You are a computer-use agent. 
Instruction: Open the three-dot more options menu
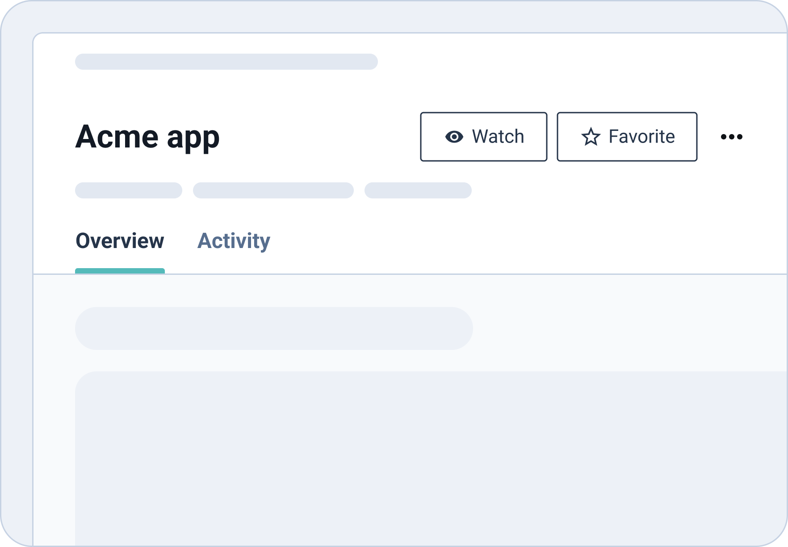pyautogui.click(x=731, y=137)
